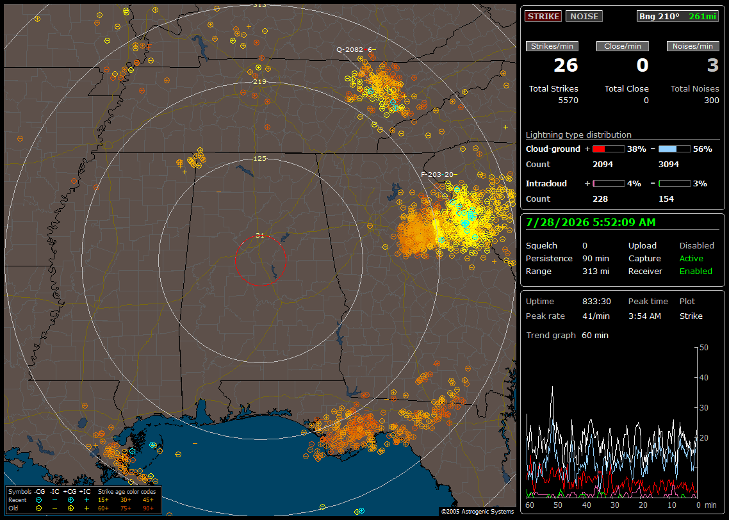The height and width of the screenshot is (520, 729).
Task: Click the 313 range ring label
Action: click(259, 5)
